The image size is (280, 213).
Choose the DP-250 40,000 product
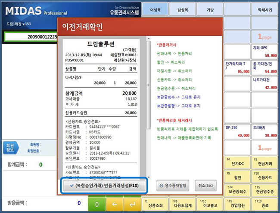(237, 132)
